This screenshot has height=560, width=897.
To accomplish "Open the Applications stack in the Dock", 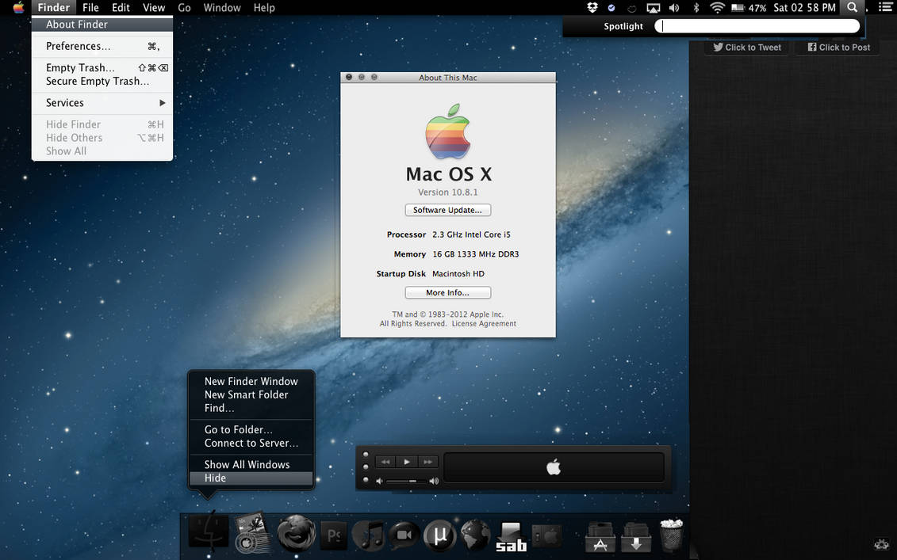I will [x=600, y=537].
